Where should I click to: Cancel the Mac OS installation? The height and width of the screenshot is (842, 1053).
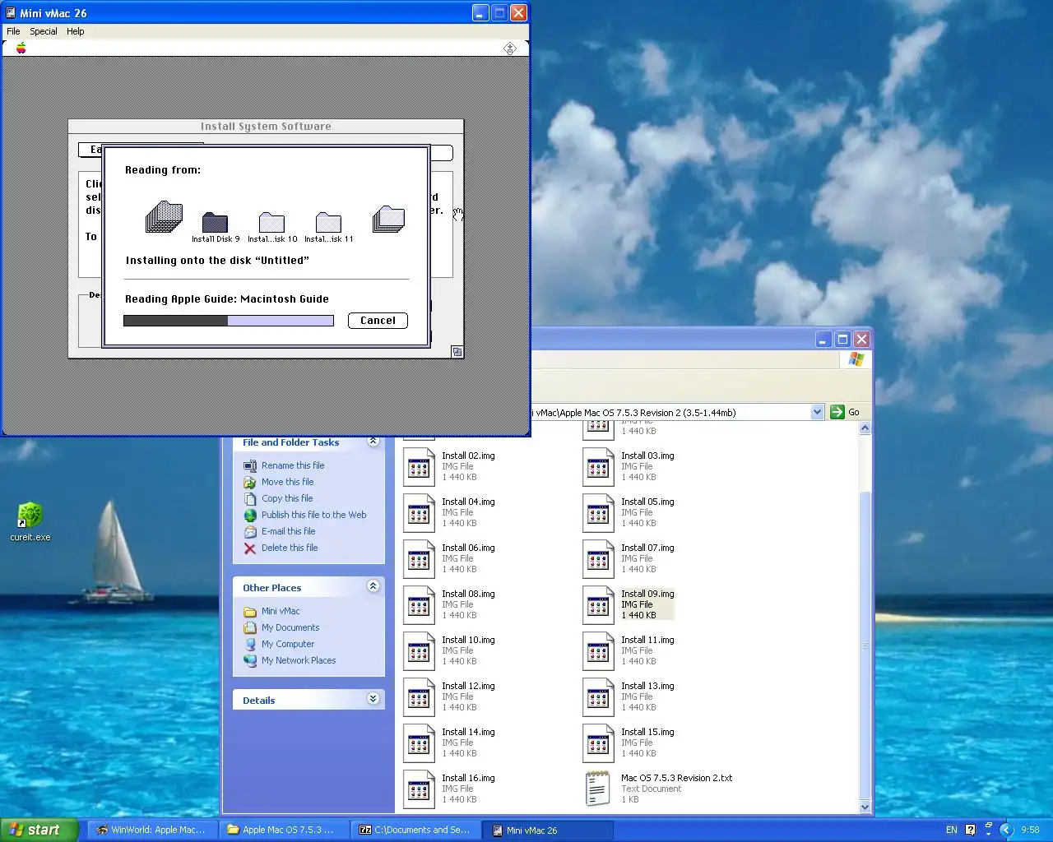[x=378, y=321]
